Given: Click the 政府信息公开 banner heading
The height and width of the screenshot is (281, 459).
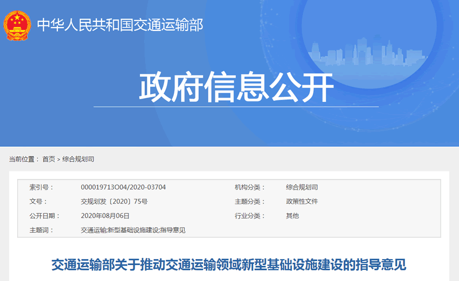Looking at the screenshot, I should click(236, 87).
